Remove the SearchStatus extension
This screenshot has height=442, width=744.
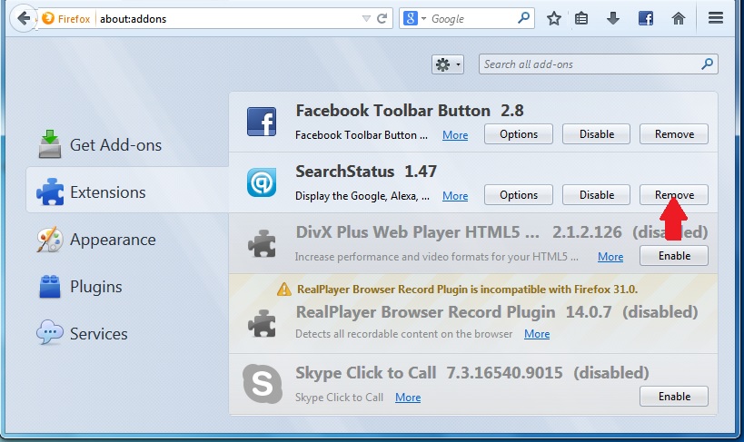click(x=674, y=195)
